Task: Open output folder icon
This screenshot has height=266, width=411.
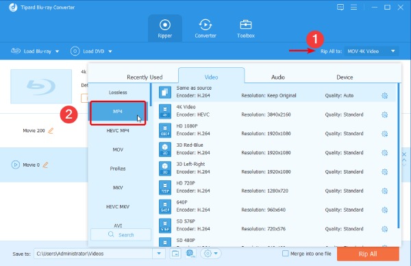Action: click(x=175, y=254)
